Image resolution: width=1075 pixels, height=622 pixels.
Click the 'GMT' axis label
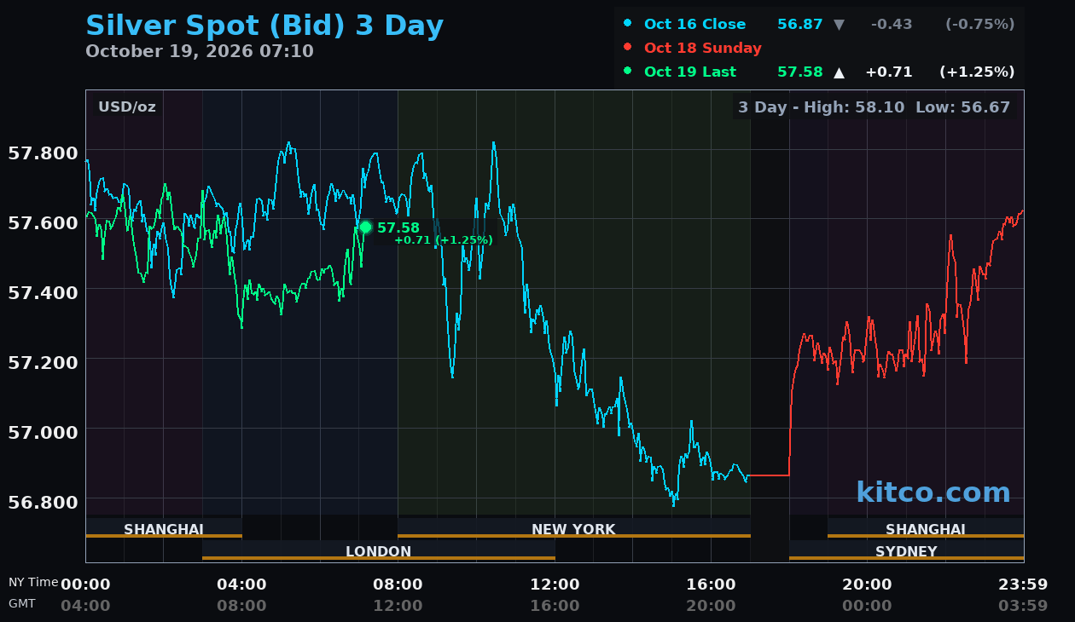click(x=22, y=603)
